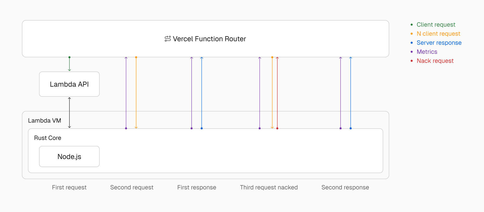Click the orange N client request legend dot
484x212 pixels.
[412, 34]
